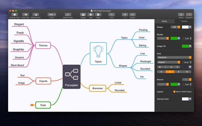Open the Helvetica font family dropdown
This screenshot has height=126, width=202.
(x=174, y=58)
